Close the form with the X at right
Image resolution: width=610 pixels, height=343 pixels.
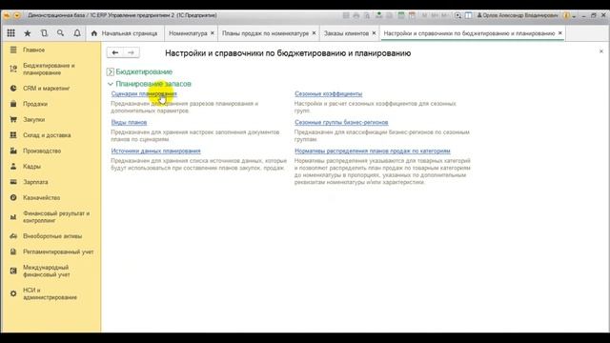[601, 51]
